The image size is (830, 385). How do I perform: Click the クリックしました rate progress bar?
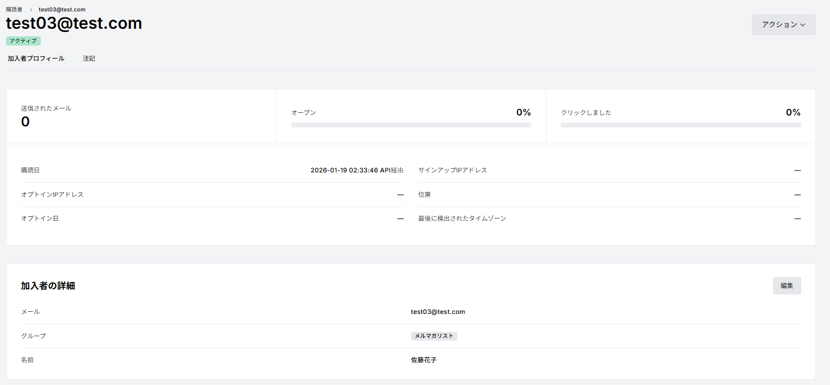(681, 125)
